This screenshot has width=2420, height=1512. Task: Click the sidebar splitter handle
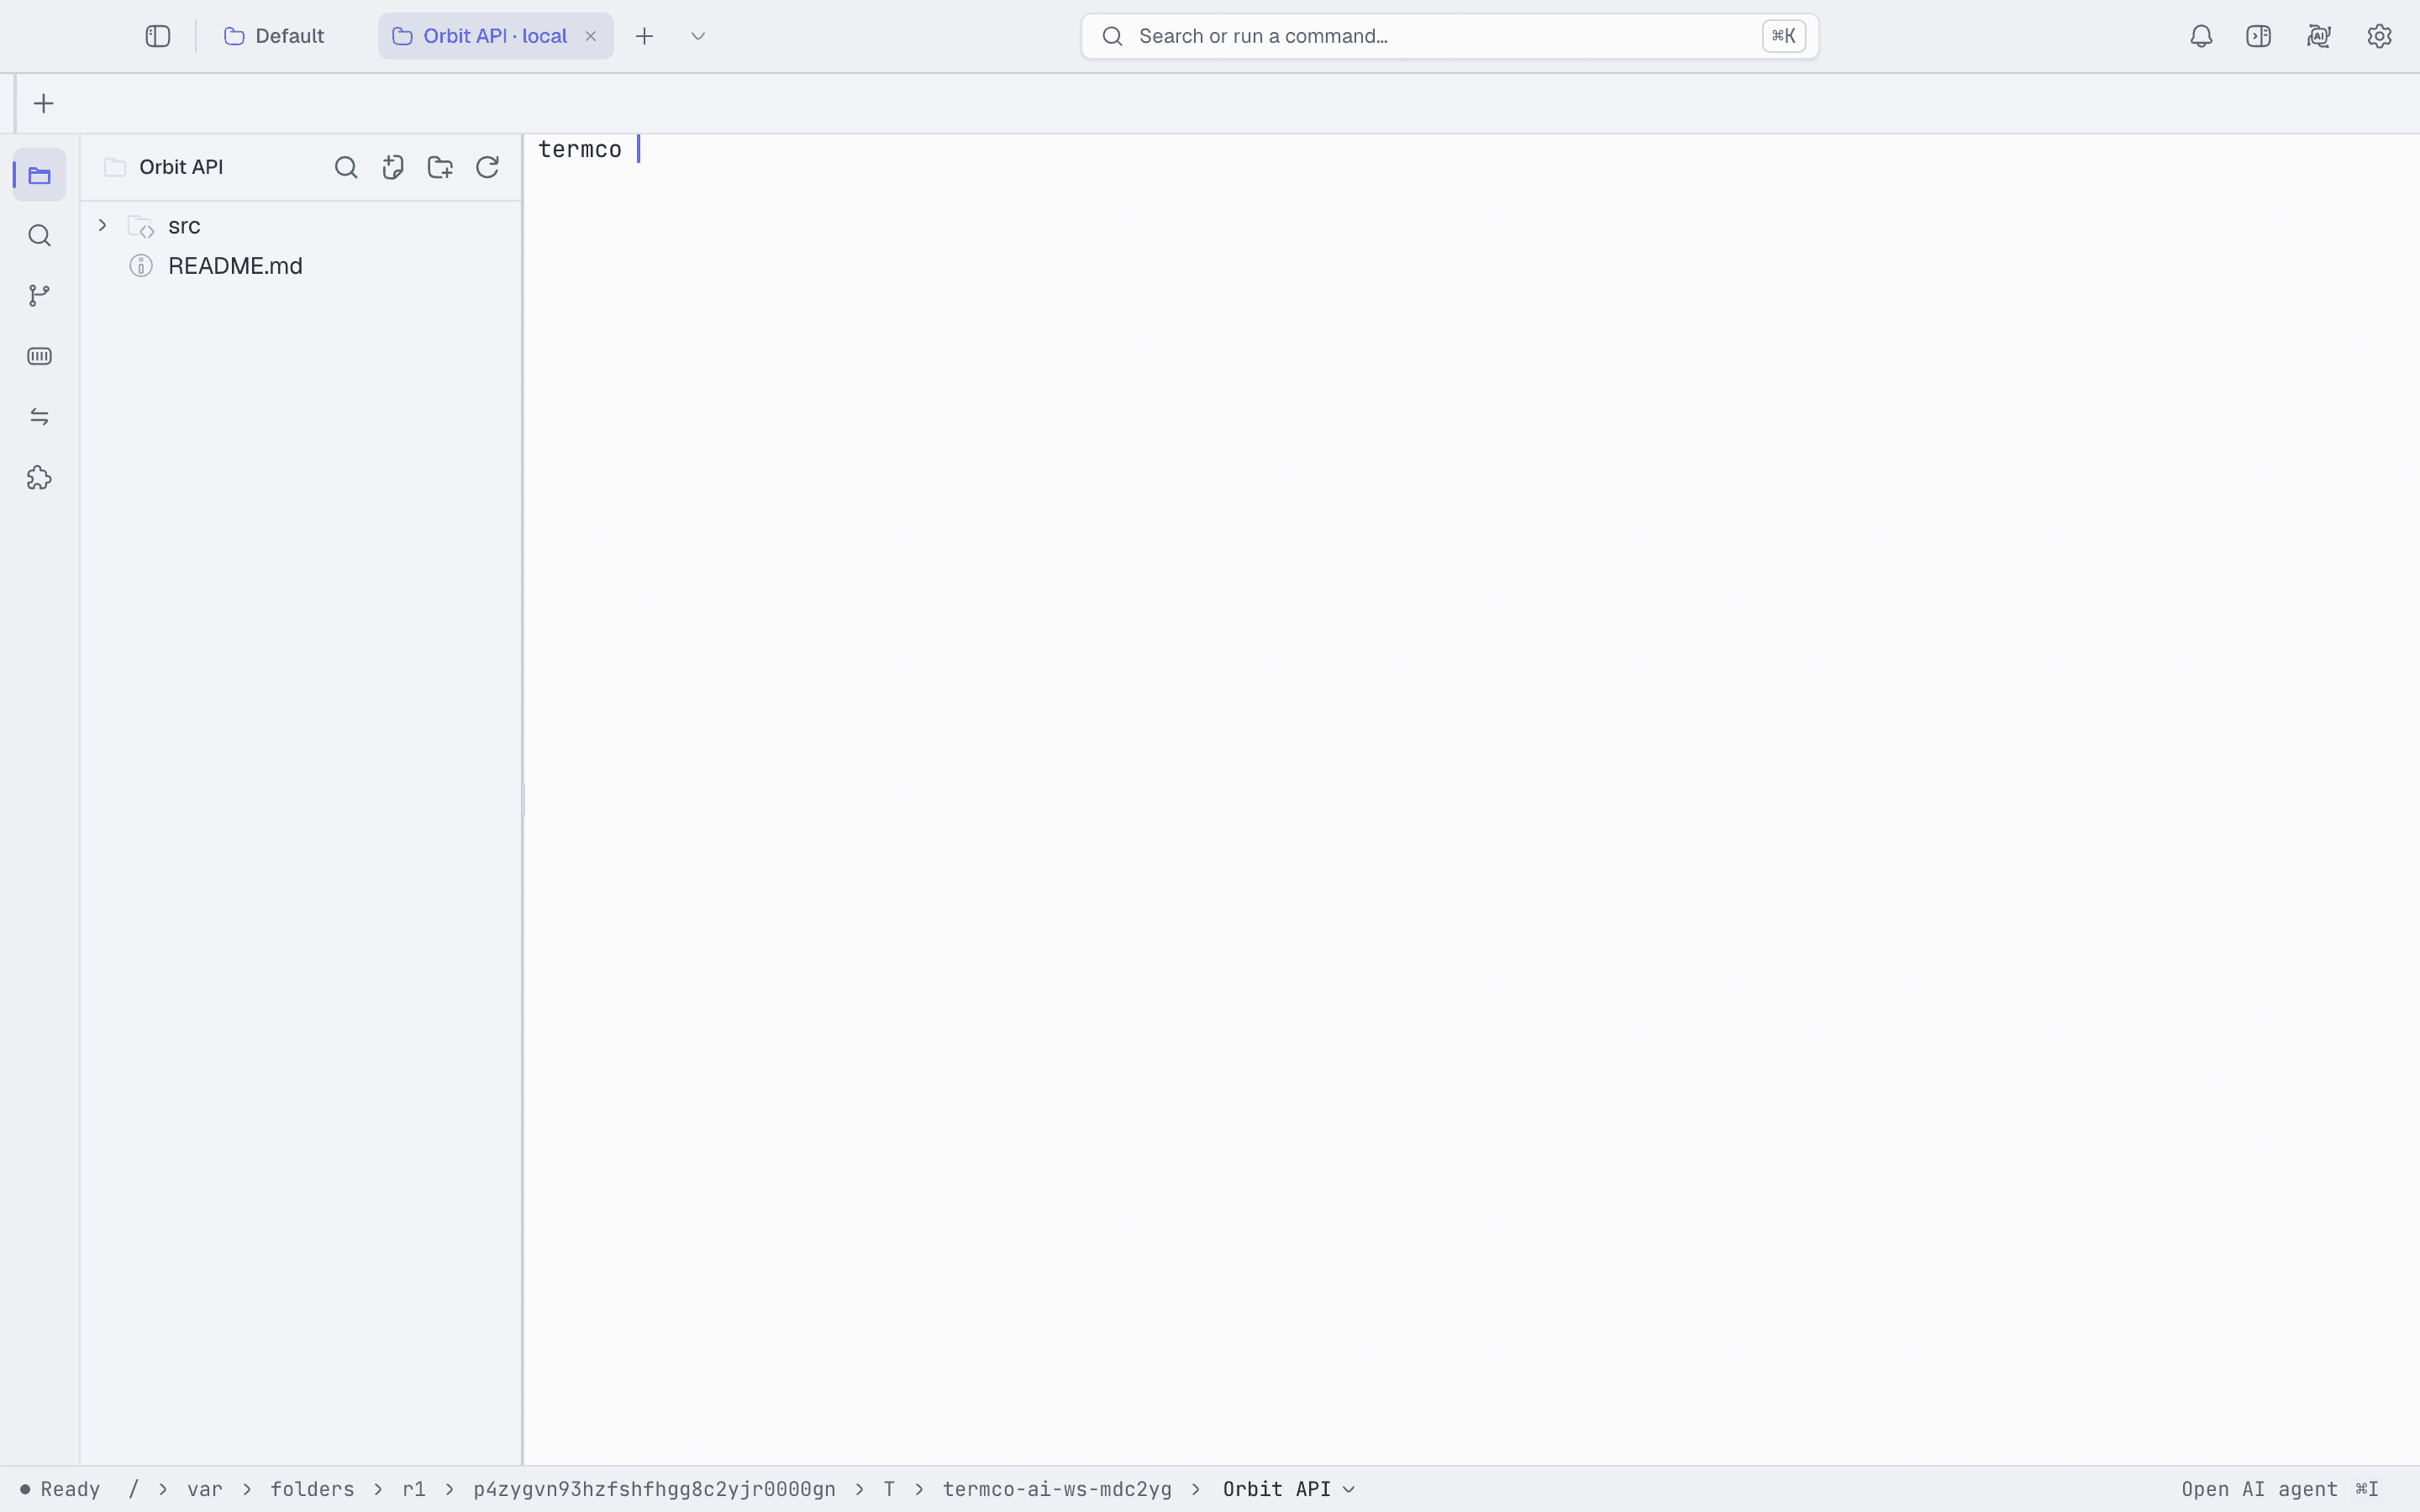point(522,800)
